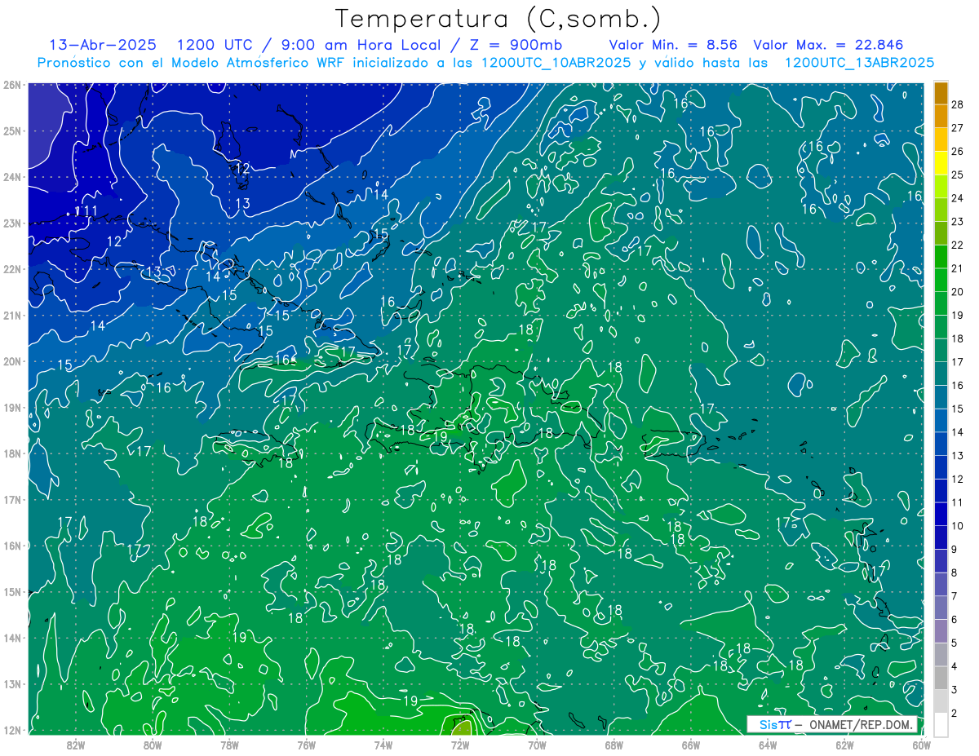Screen dimensions: 979x756
Task: Click the '64W' longitude label
Action: 767,745
